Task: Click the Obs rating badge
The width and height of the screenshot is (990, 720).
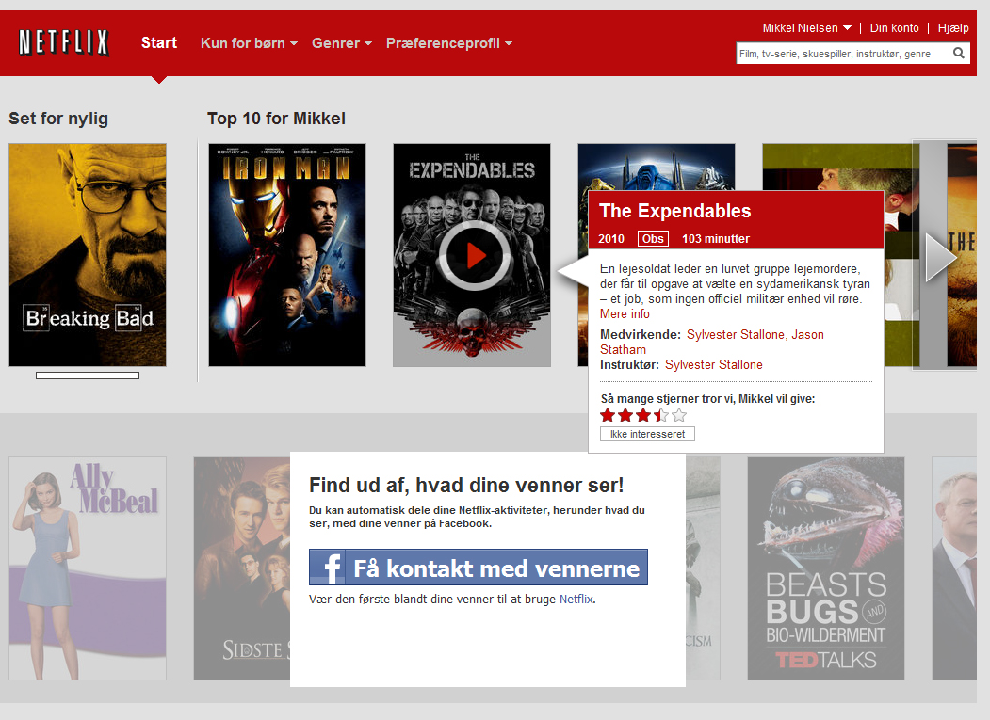Action: click(x=653, y=238)
